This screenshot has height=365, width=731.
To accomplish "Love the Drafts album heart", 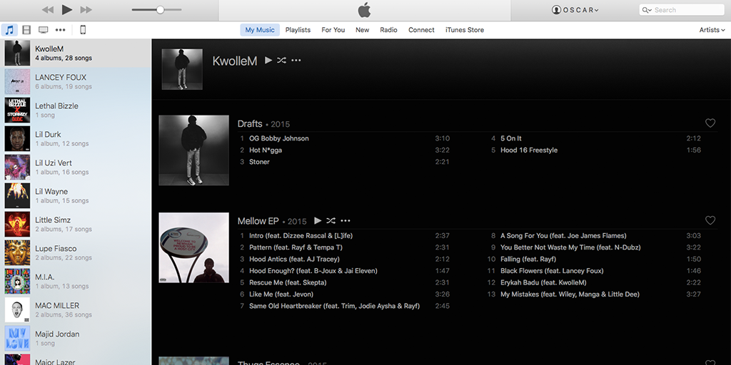I will [710, 123].
